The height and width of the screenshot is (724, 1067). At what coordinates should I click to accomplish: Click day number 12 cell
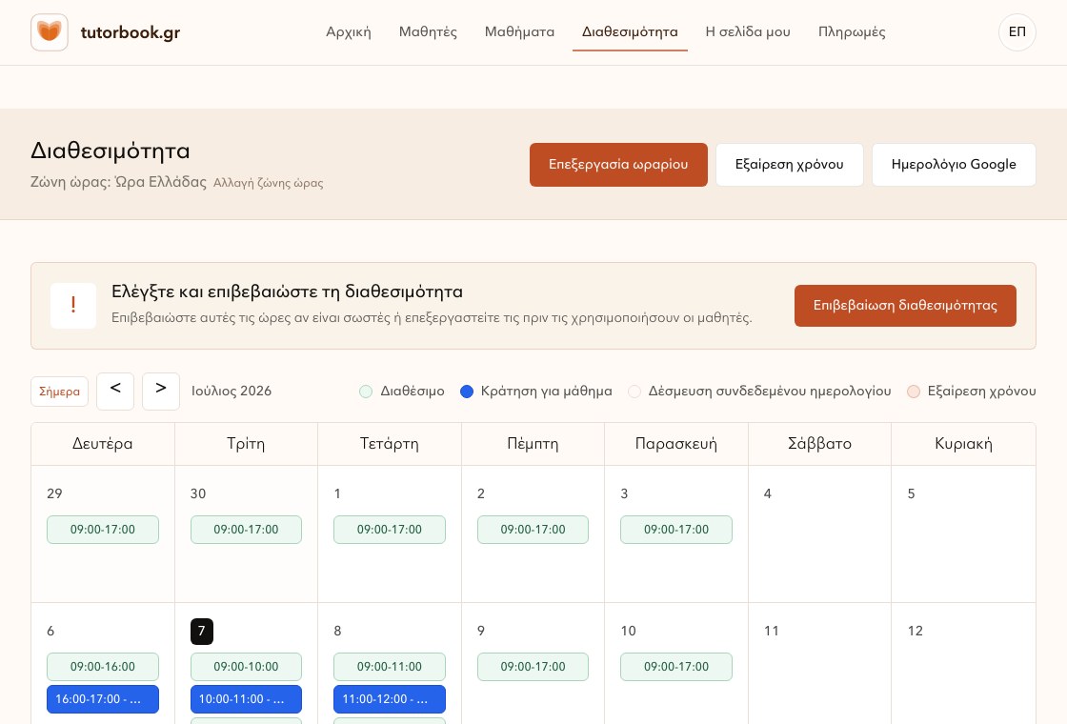tap(963, 663)
